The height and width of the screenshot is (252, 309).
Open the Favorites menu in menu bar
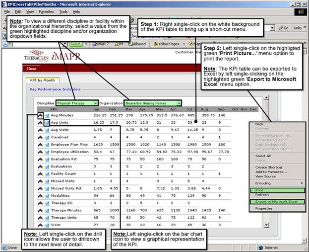pos(46,11)
